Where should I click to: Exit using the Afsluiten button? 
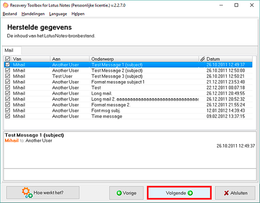tap(235, 193)
